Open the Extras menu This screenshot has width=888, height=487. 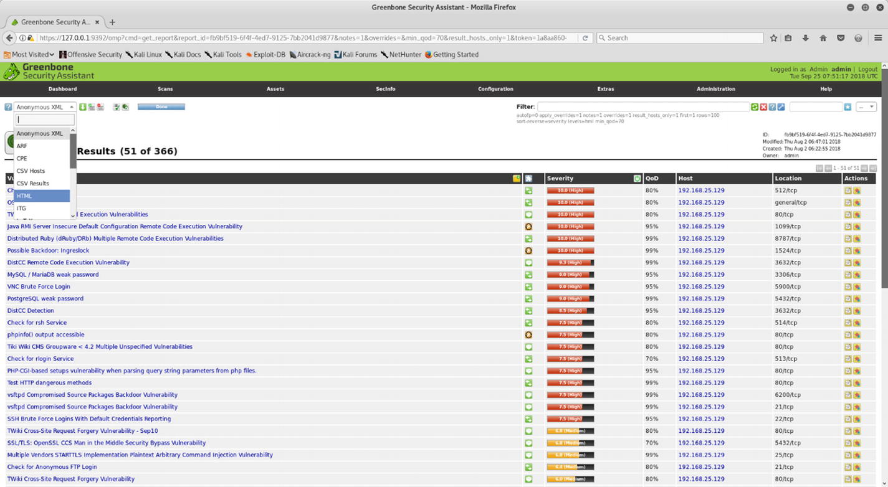pyautogui.click(x=606, y=89)
